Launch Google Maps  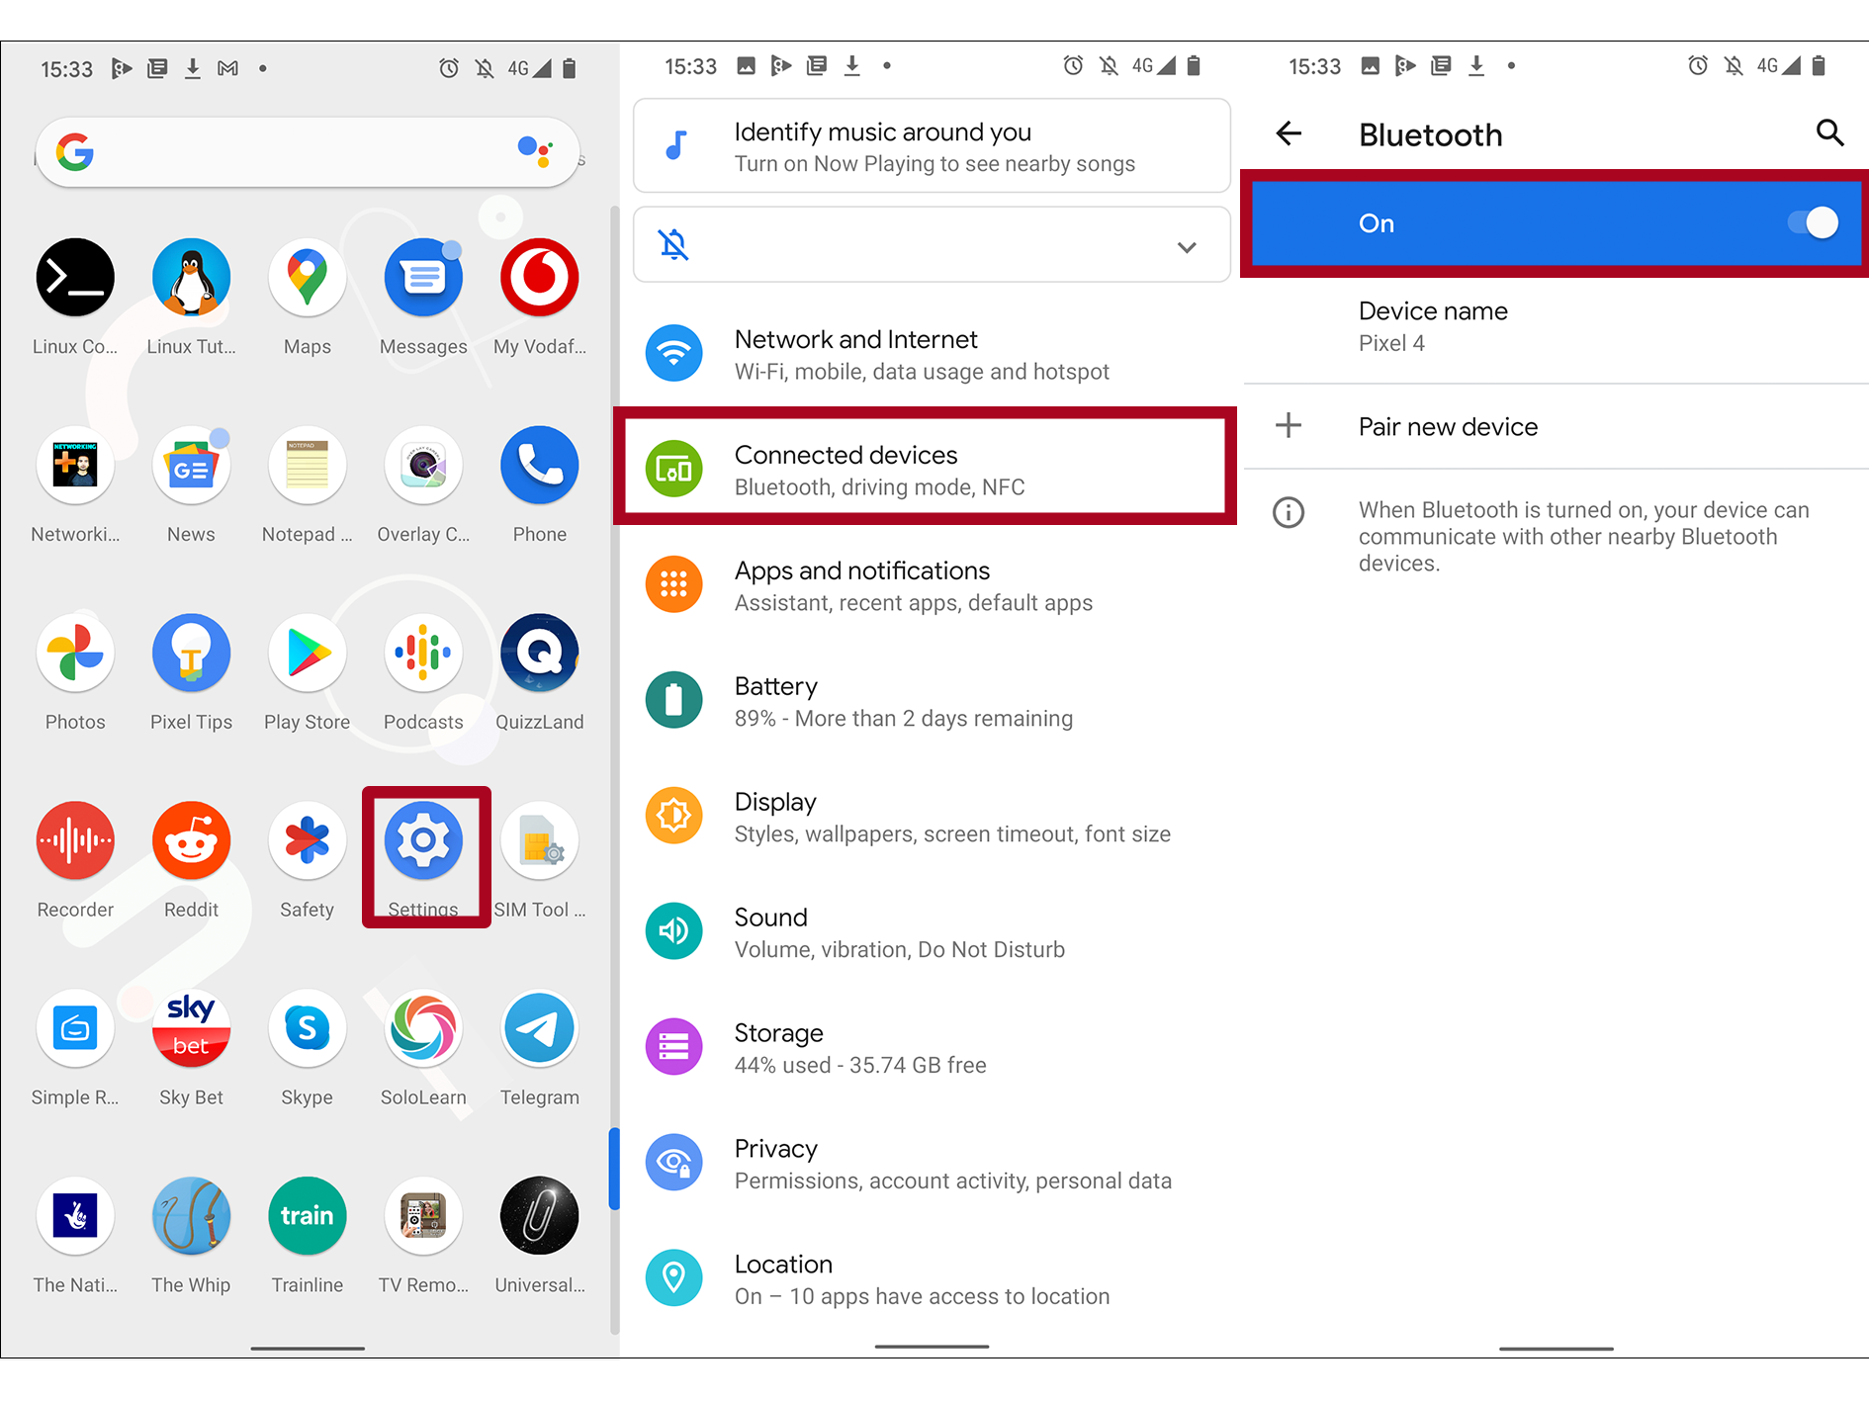pos(307,278)
